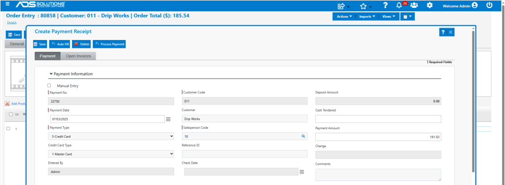Viewport: 505px width, 185px height.
Task: Switch to the Payment tab
Action: [48, 56]
